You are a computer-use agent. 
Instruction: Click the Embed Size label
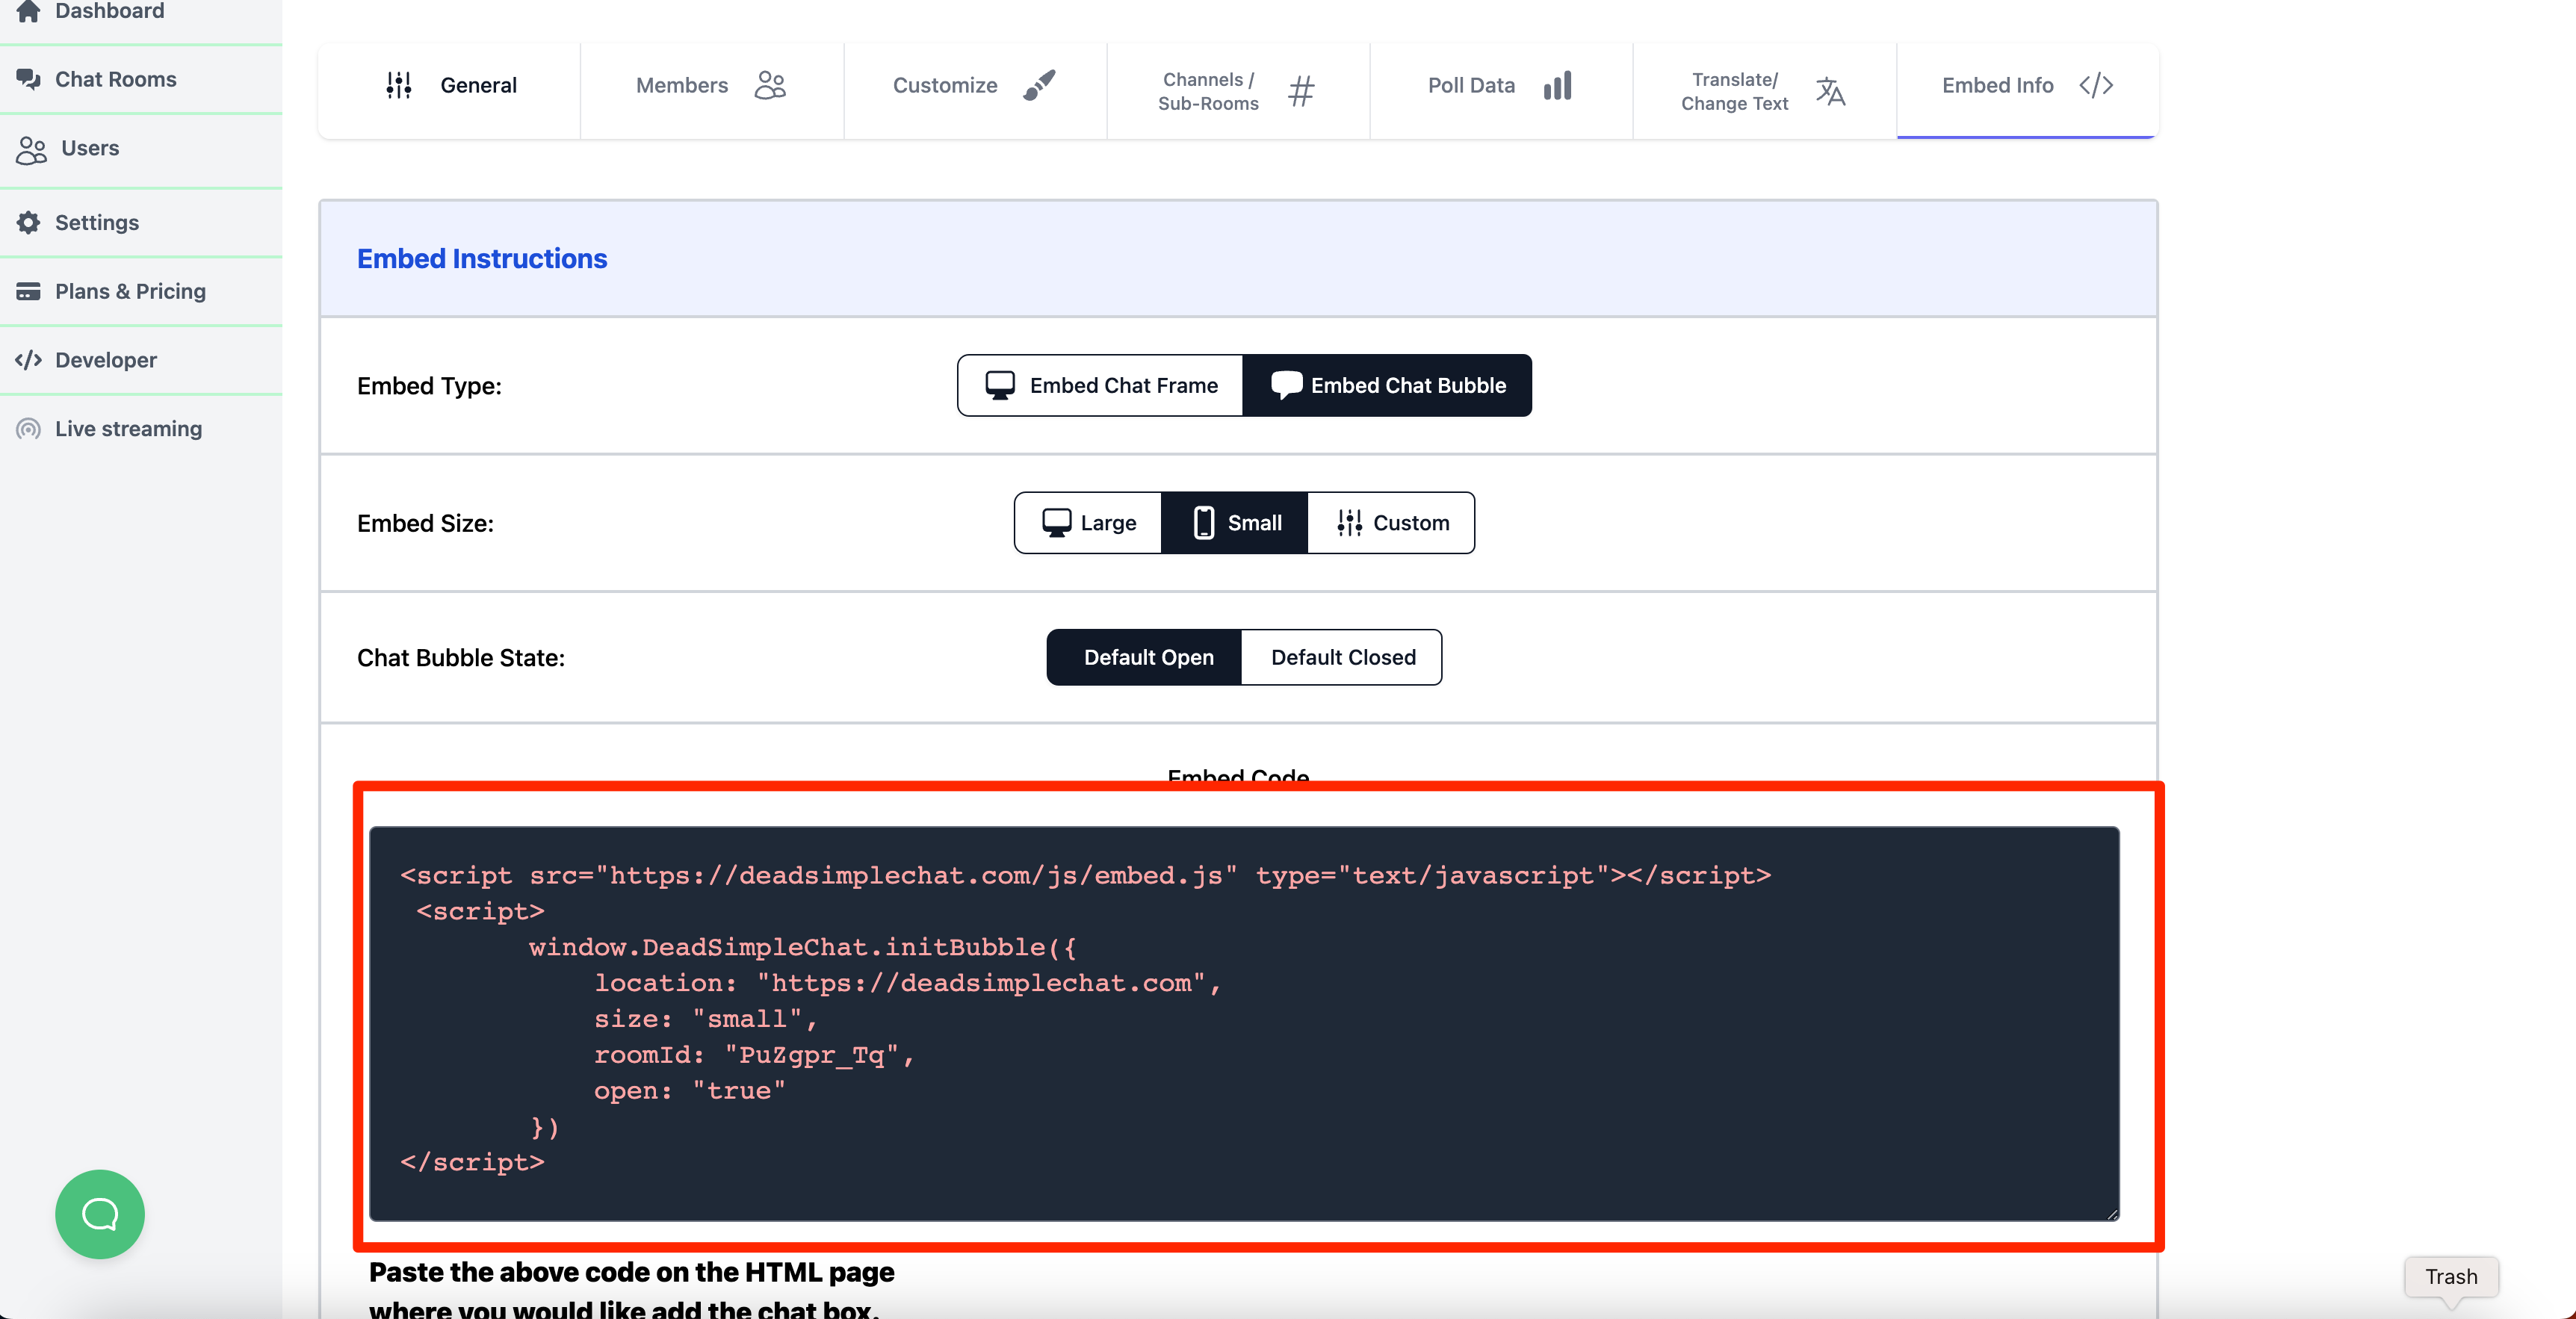click(x=425, y=524)
